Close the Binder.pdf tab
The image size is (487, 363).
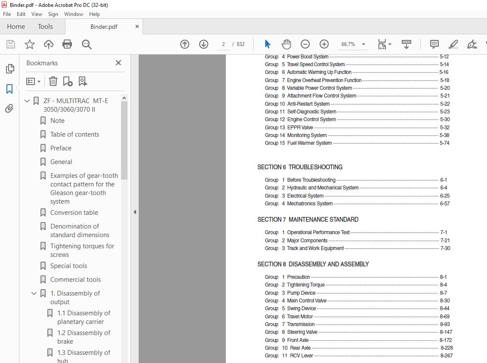[x=137, y=27]
